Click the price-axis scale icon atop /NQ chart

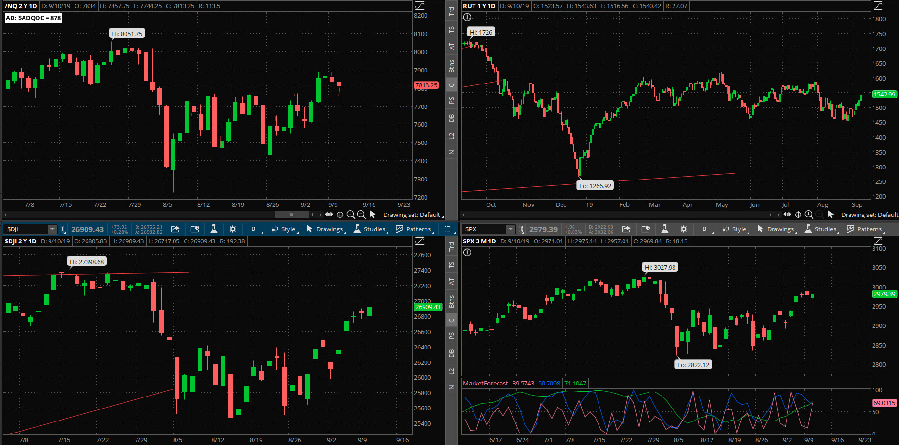point(420,6)
